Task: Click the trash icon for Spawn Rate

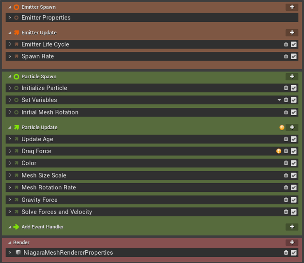Action: coord(286,56)
